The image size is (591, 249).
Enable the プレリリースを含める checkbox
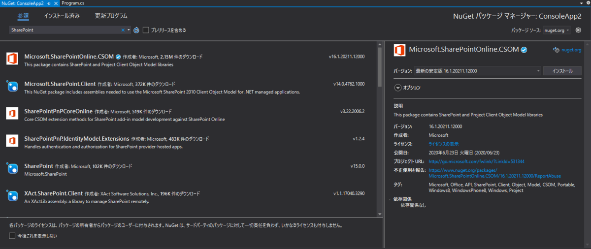(146, 30)
